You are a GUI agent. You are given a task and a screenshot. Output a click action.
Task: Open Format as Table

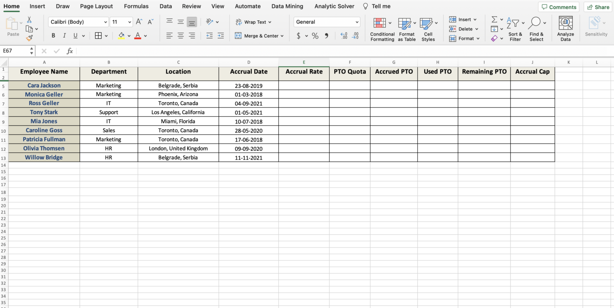pyautogui.click(x=407, y=30)
